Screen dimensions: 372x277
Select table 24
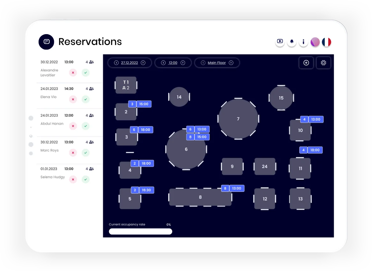(265, 166)
